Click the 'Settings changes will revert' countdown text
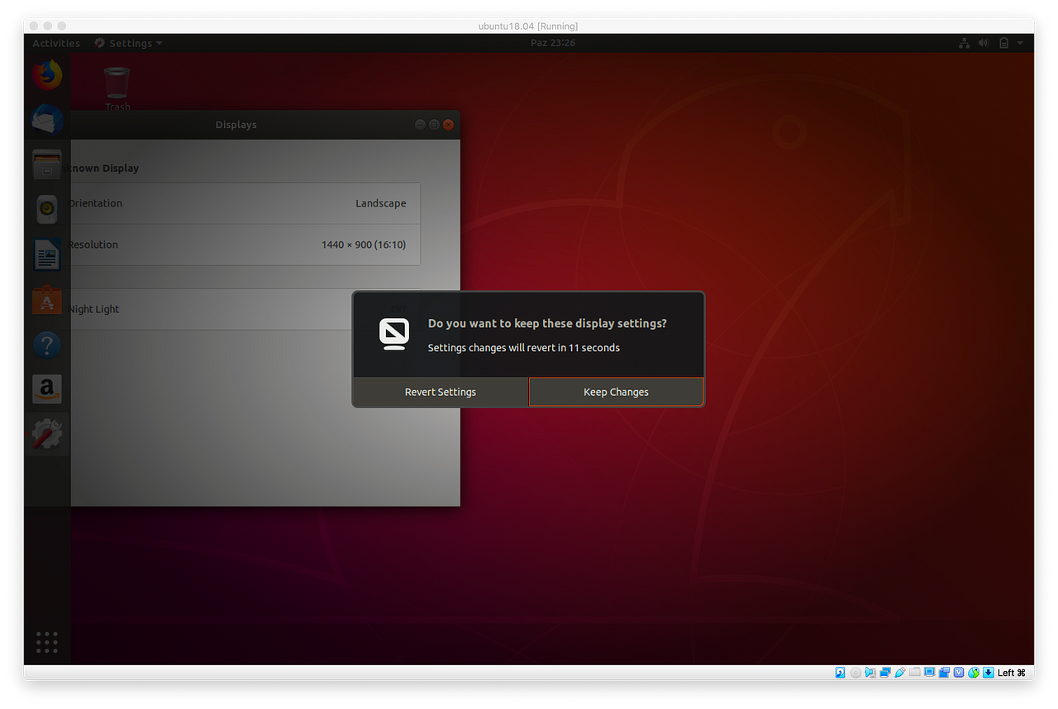This screenshot has width=1058, height=709. (523, 348)
